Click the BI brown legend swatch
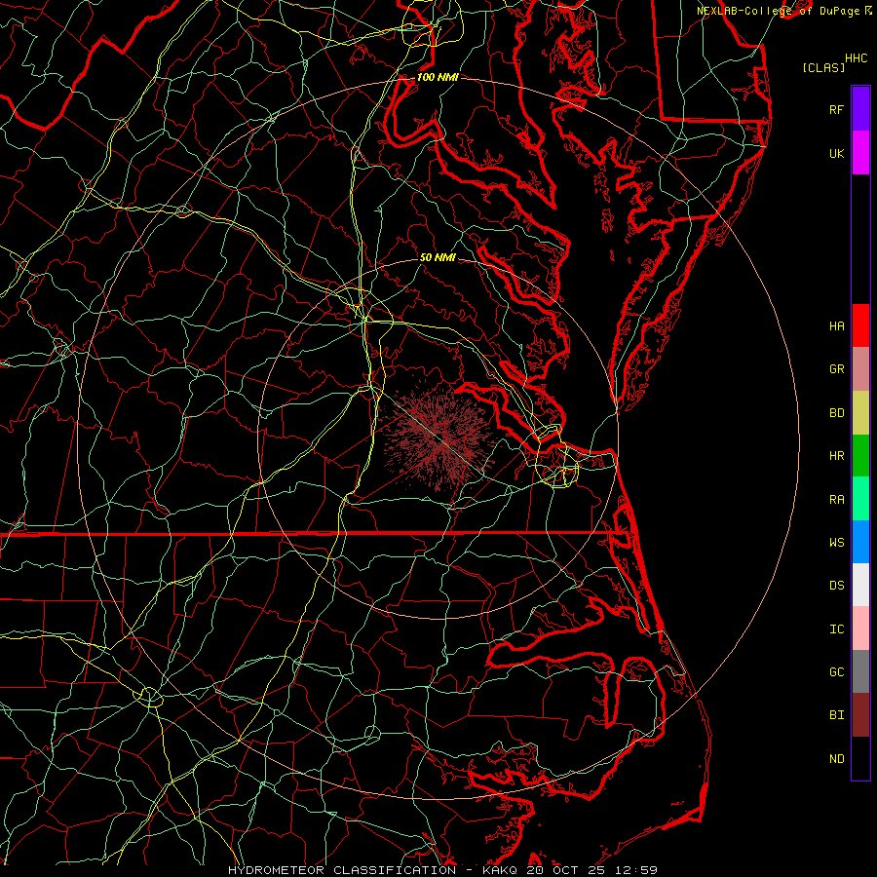This screenshot has width=877, height=877. tap(860, 715)
